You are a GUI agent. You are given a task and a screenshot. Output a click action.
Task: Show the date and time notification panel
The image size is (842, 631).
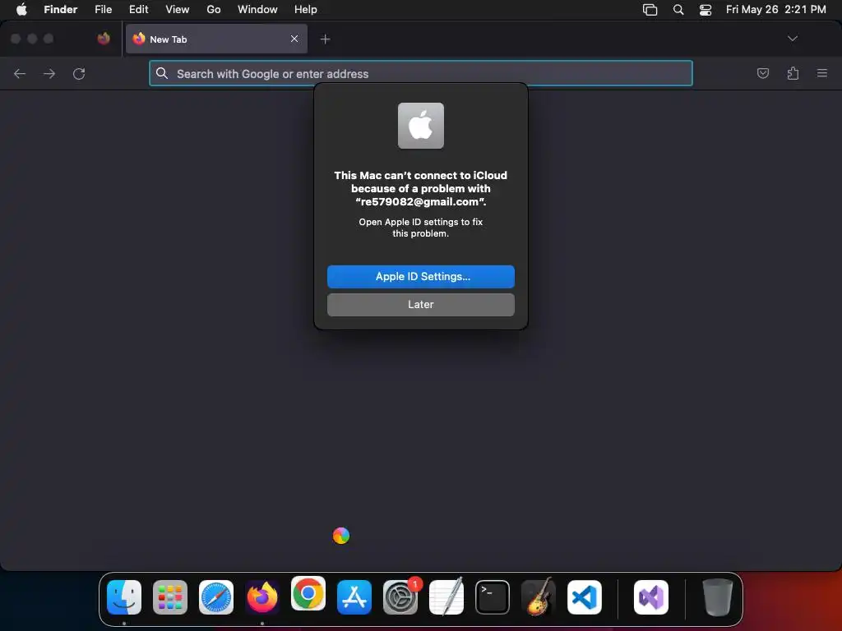pyautogui.click(x=776, y=9)
